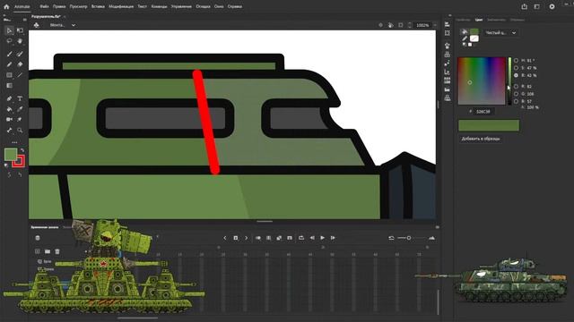Swap stroke and fill colors in toolbar
Viewport: 574px width, 322px height.
pyautogui.click(x=22, y=150)
